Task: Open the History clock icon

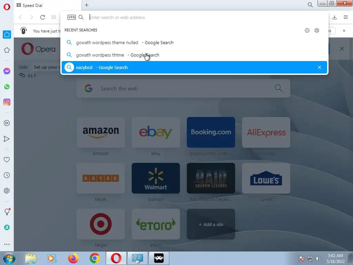Action: point(7,175)
